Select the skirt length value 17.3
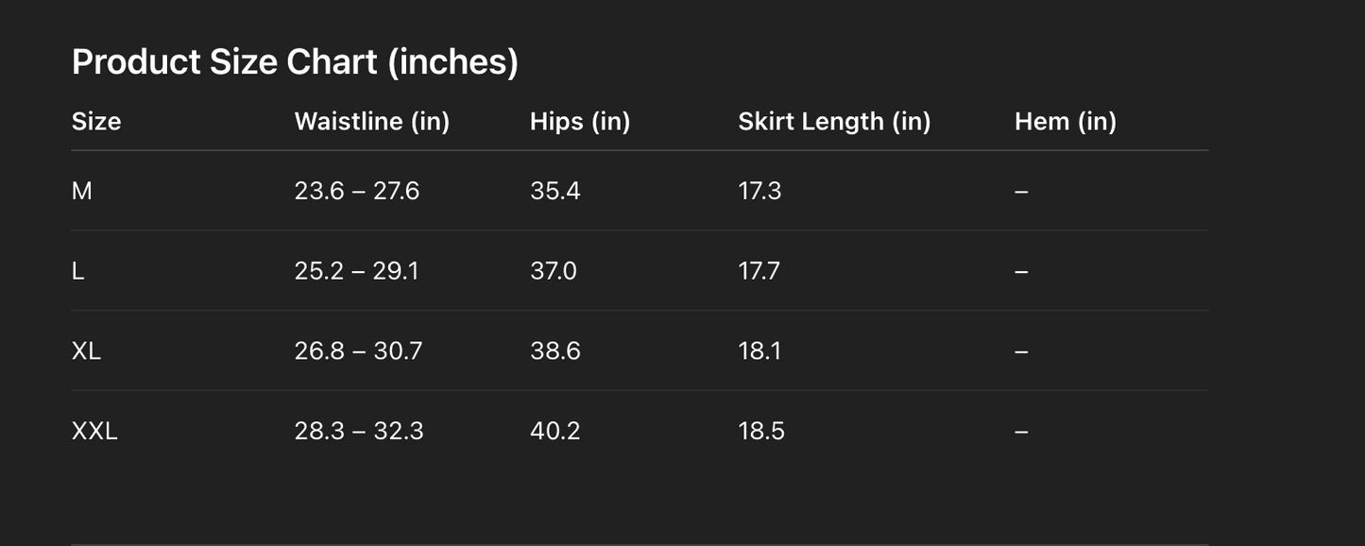This screenshot has width=1365, height=546. pyautogui.click(x=759, y=191)
